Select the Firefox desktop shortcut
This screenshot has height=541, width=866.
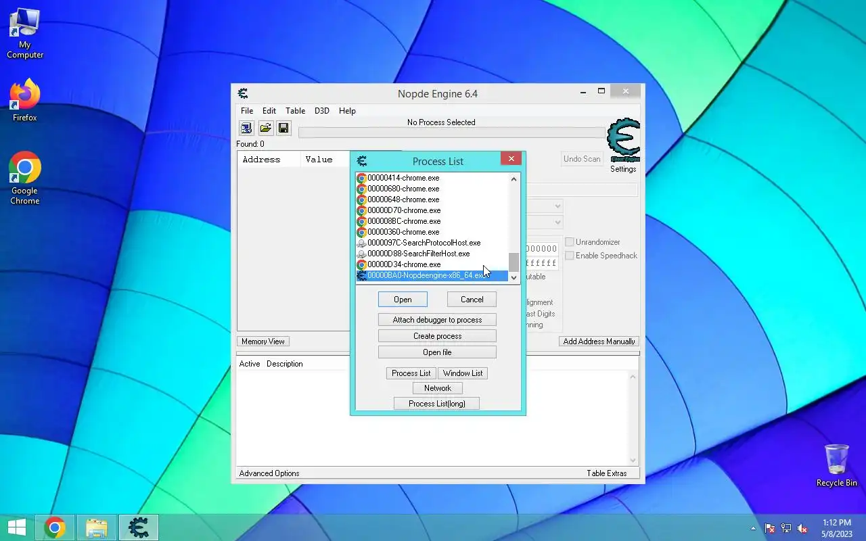pos(25,100)
